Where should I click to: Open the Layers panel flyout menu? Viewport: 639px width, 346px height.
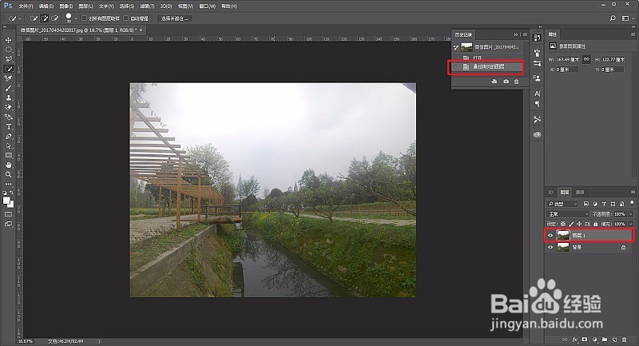[x=633, y=192]
